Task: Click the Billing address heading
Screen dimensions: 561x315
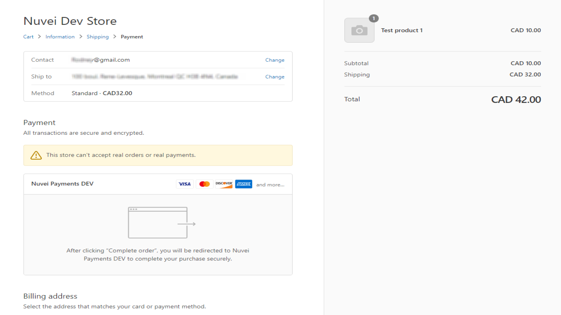Action: (x=50, y=296)
